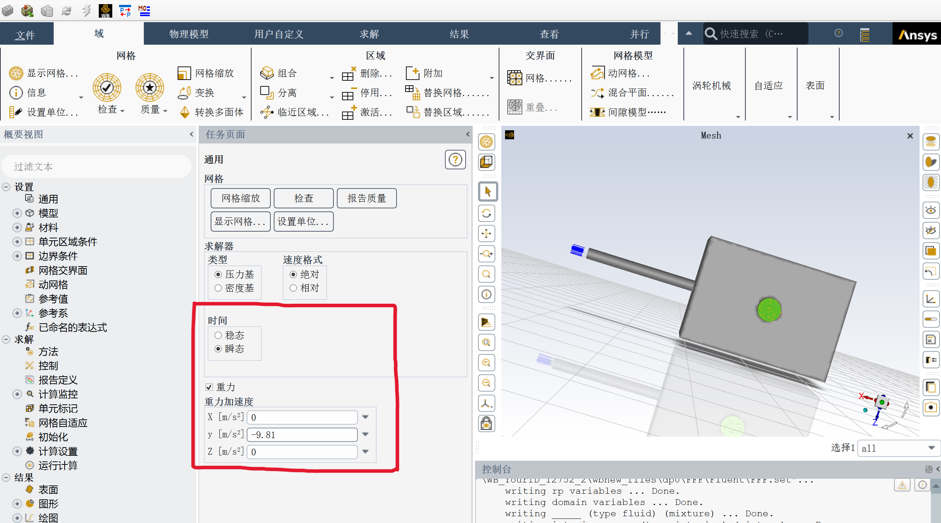941x523 pixels.
Task: Click the 交界面 网格 interface icon
Action: coord(515,78)
